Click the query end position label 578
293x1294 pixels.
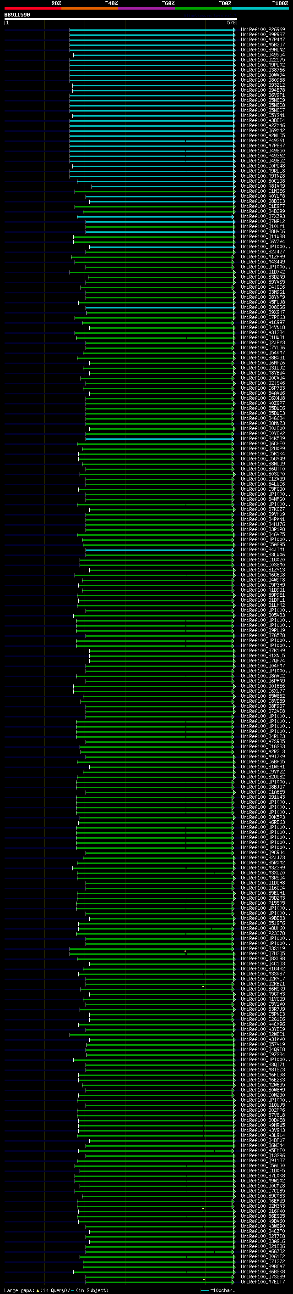tap(231, 22)
